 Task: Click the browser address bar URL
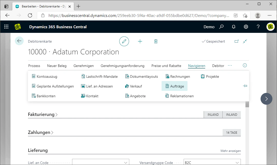click(x=139, y=15)
